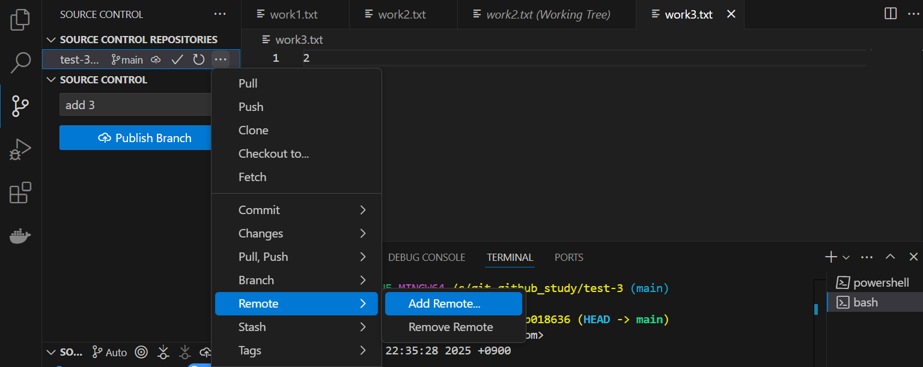
Task: Switch to work2.txt (Working Tree) tab
Action: point(546,14)
